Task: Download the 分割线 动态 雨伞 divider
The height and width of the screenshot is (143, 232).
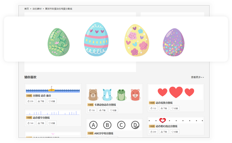Action: tap(41, 101)
